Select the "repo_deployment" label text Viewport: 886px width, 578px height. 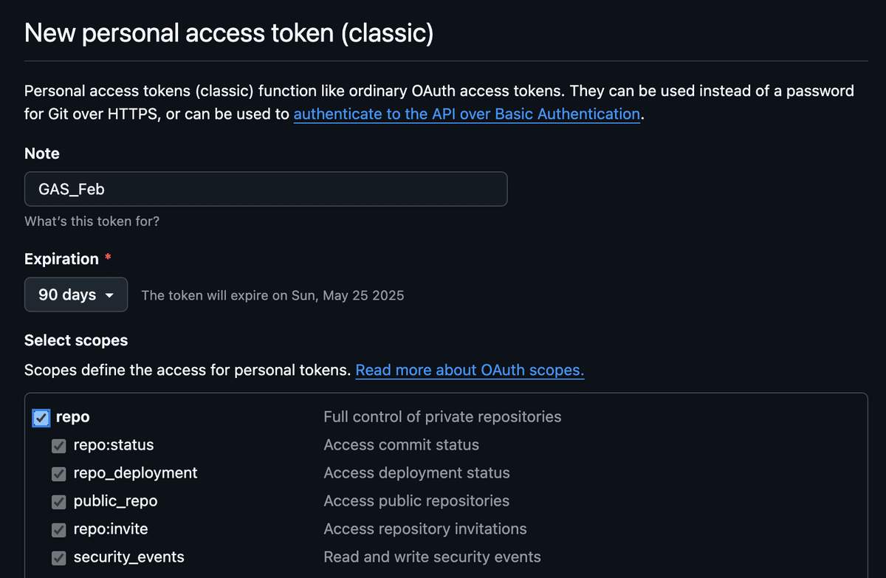point(135,473)
